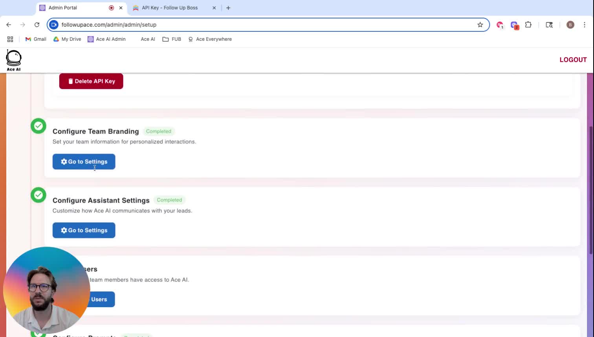Viewport: 594px width, 337px height.
Task: Bookmark this page with star icon
Action: [x=480, y=25]
